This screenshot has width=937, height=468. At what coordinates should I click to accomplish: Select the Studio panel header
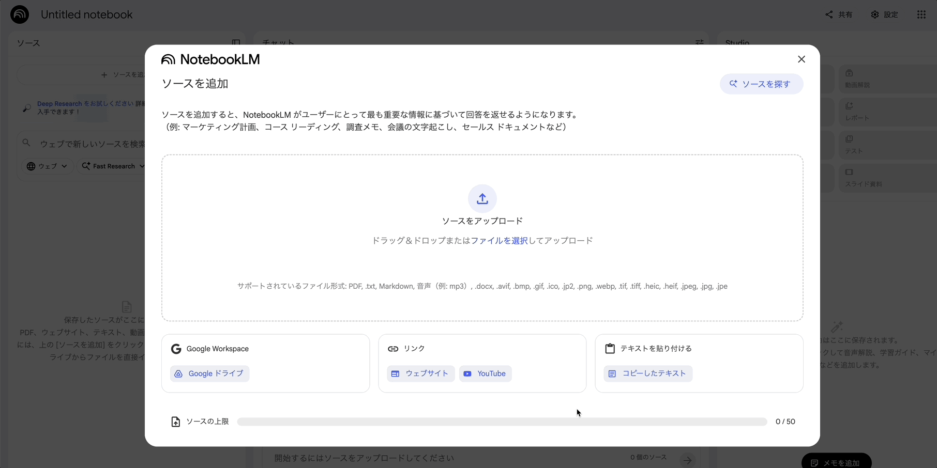(736, 43)
